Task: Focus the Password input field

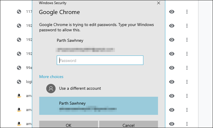Action: point(100,60)
